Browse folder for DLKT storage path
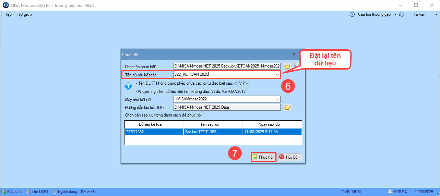 pyautogui.click(x=287, y=108)
